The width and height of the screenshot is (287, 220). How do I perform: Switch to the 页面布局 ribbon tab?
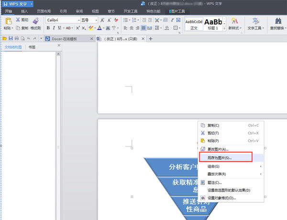44,11
